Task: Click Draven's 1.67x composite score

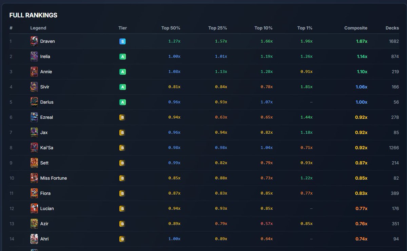Action: 362,41
